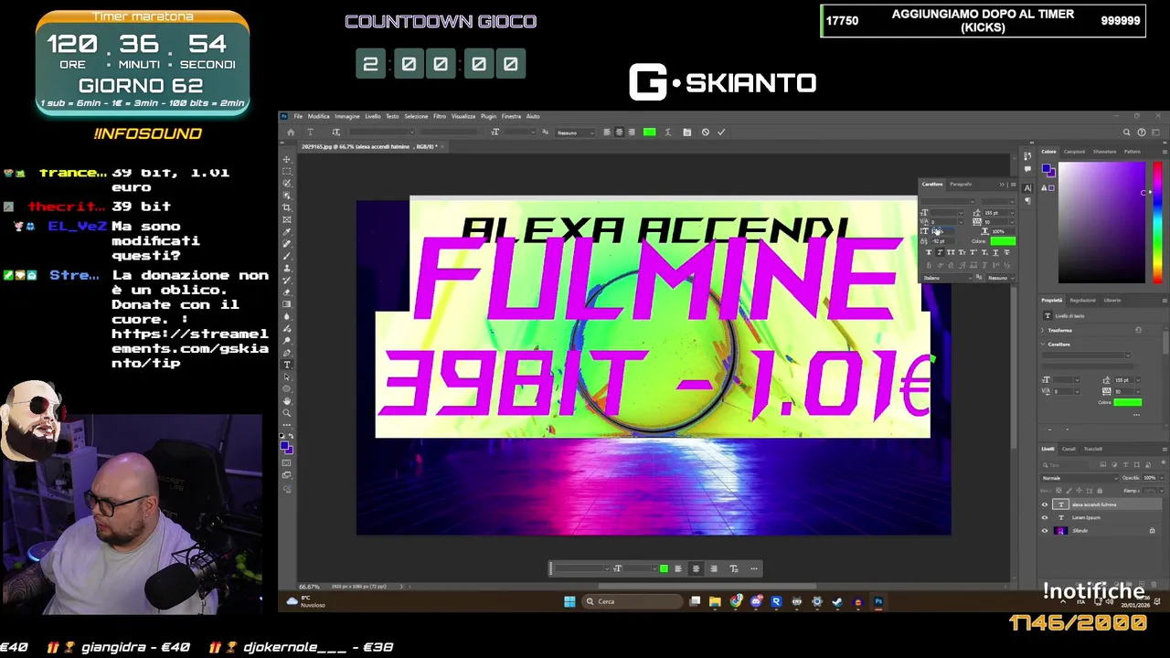The image size is (1170, 658).
Task: Click text color swatch in options bar
Action: (x=649, y=132)
